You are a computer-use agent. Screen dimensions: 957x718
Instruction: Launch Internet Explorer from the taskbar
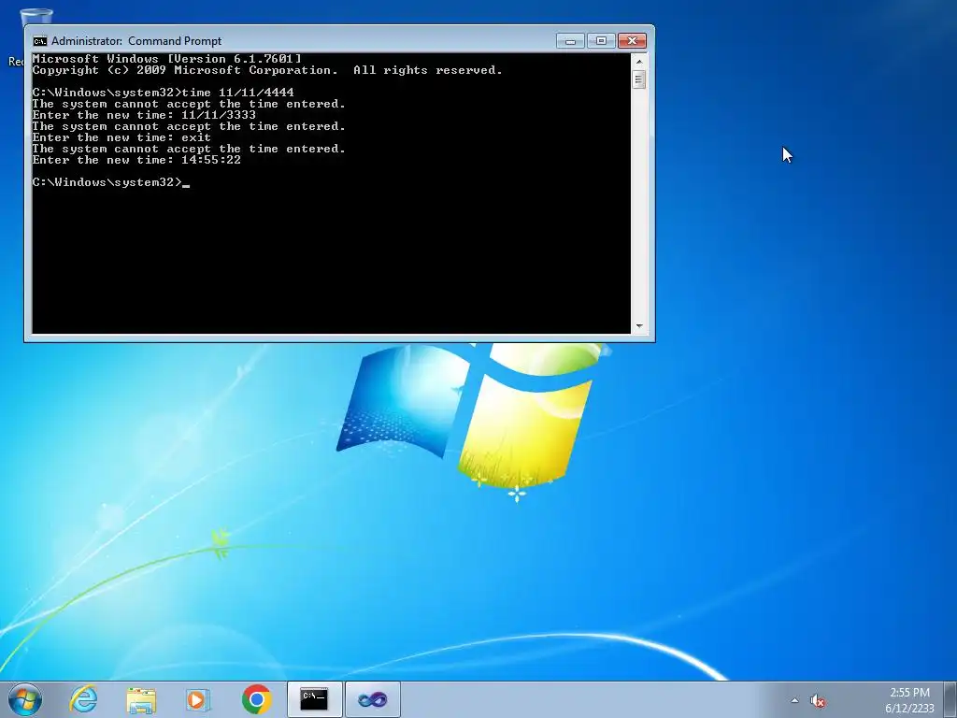click(83, 699)
